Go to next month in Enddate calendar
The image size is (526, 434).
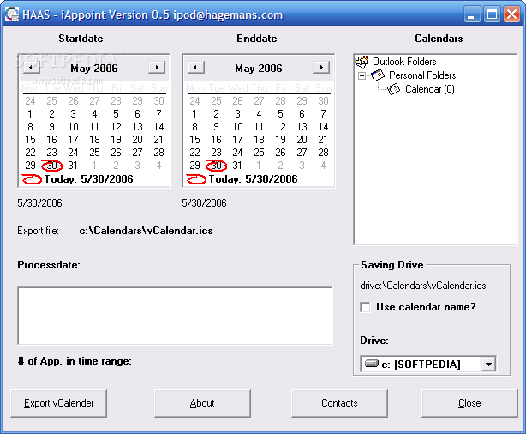pyautogui.click(x=320, y=68)
